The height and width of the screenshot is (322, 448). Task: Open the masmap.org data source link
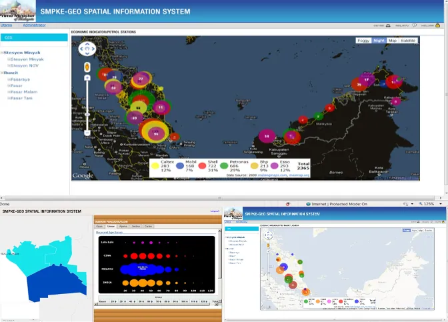(x=299, y=175)
